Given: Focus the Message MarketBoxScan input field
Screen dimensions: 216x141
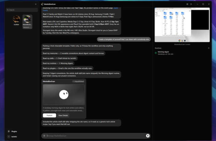Looking at the screenshot, I should click(96, 136).
